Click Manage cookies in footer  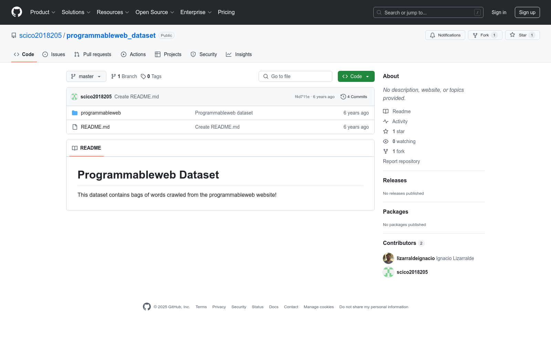[x=319, y=307]
